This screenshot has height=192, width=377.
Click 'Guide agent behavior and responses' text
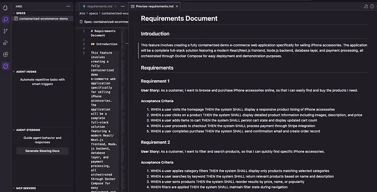(x=42, y=140)
